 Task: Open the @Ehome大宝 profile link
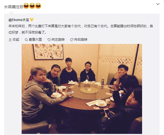tap(19, 20)
